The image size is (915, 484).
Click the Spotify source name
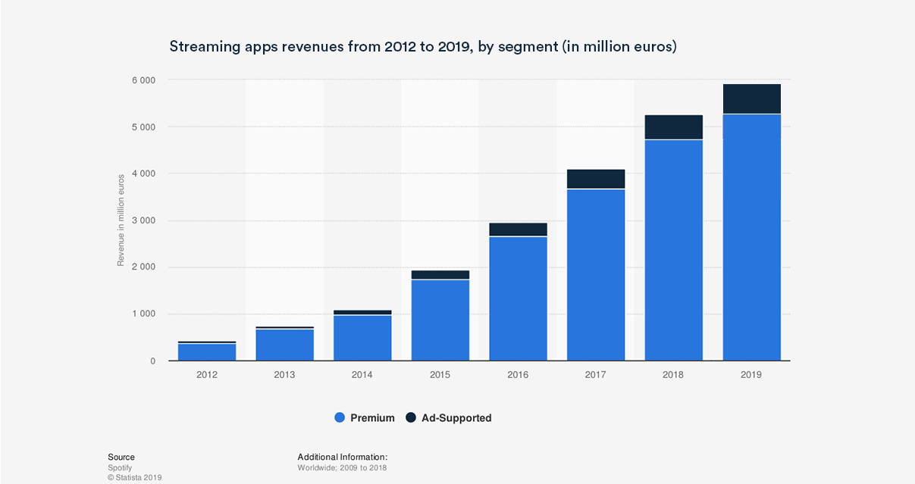120,468
